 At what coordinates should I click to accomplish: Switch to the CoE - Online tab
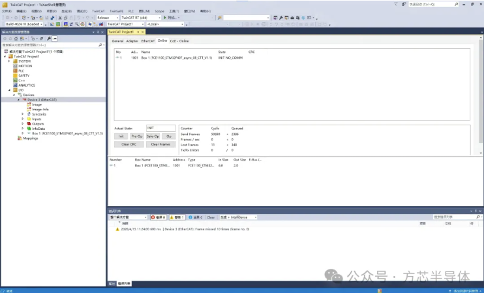pos(179,40)
